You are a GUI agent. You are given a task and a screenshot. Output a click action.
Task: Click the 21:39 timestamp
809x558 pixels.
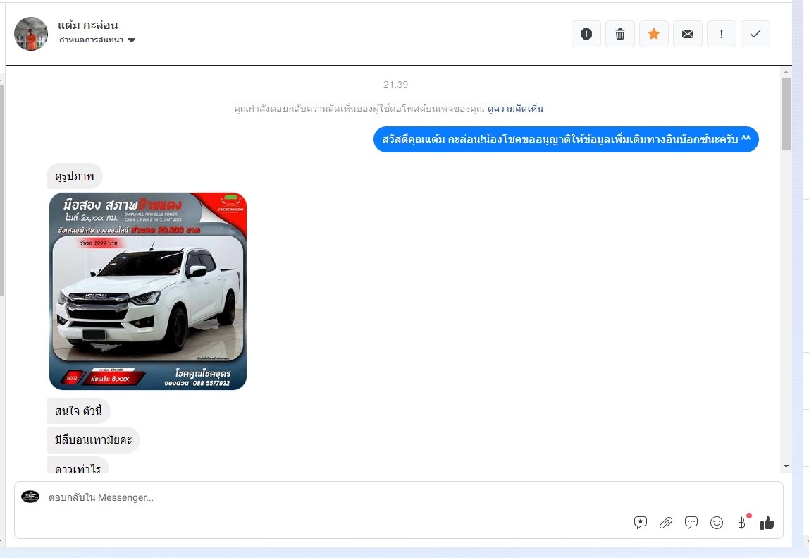[396, 85]
